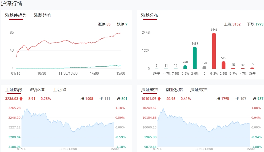Click the 10:30 time label on trend chart
This screenshot has height=152, width=264.
click(x=42, y=74)
